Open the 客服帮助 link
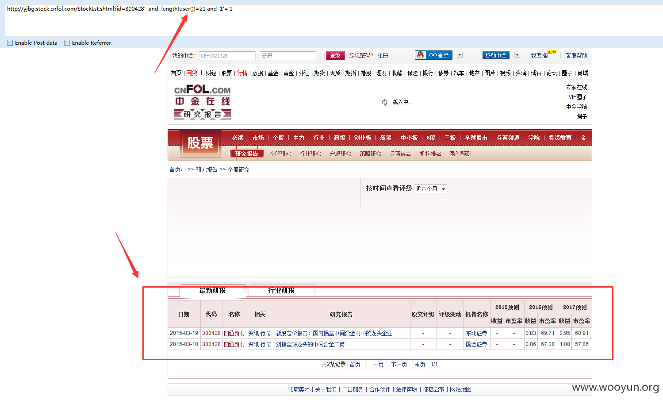Viewport: 663px width, 400px height. pyautogui.click(x=577, y=56)
